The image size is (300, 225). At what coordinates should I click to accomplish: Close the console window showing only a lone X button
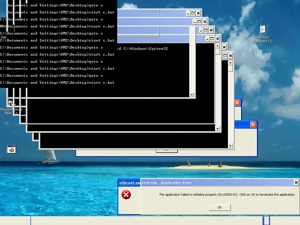click(x=224, y=47)
